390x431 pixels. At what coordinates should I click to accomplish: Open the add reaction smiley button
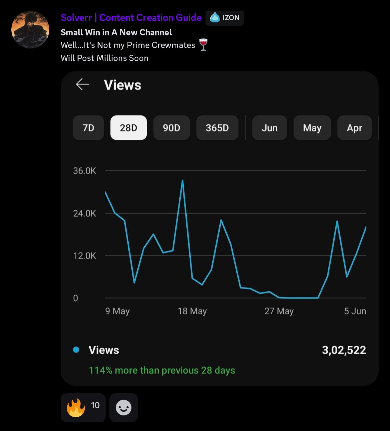123,407
